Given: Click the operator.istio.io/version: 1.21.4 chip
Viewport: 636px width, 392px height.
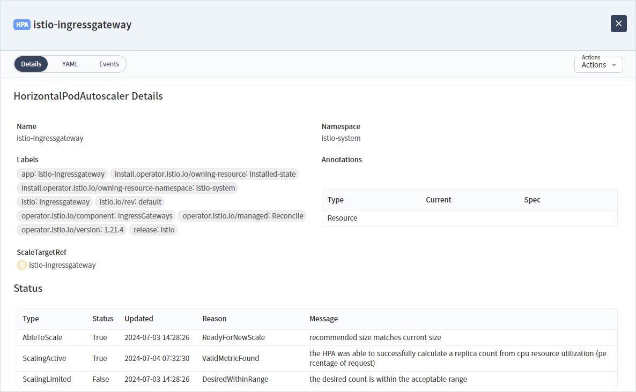Looking at the screenshot, I should 72,230.
